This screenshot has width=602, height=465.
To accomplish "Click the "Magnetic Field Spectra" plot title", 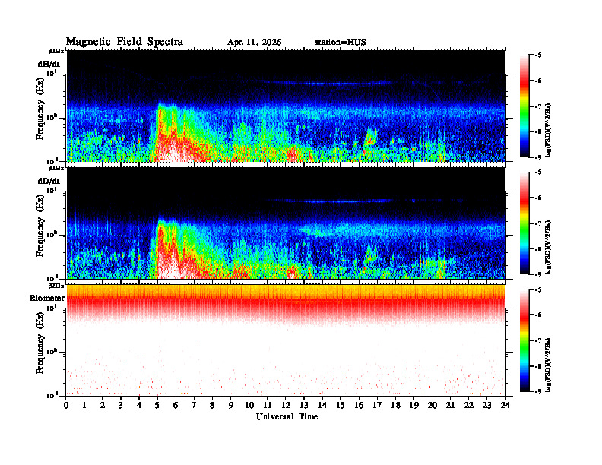I will pos(125,42).
